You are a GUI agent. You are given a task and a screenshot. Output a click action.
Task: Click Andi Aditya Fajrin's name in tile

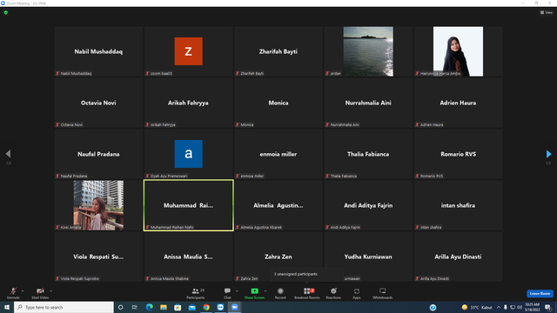tap(368, 205)
